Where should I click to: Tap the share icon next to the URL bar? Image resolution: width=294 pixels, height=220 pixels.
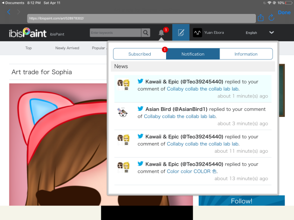pos(261,18)
